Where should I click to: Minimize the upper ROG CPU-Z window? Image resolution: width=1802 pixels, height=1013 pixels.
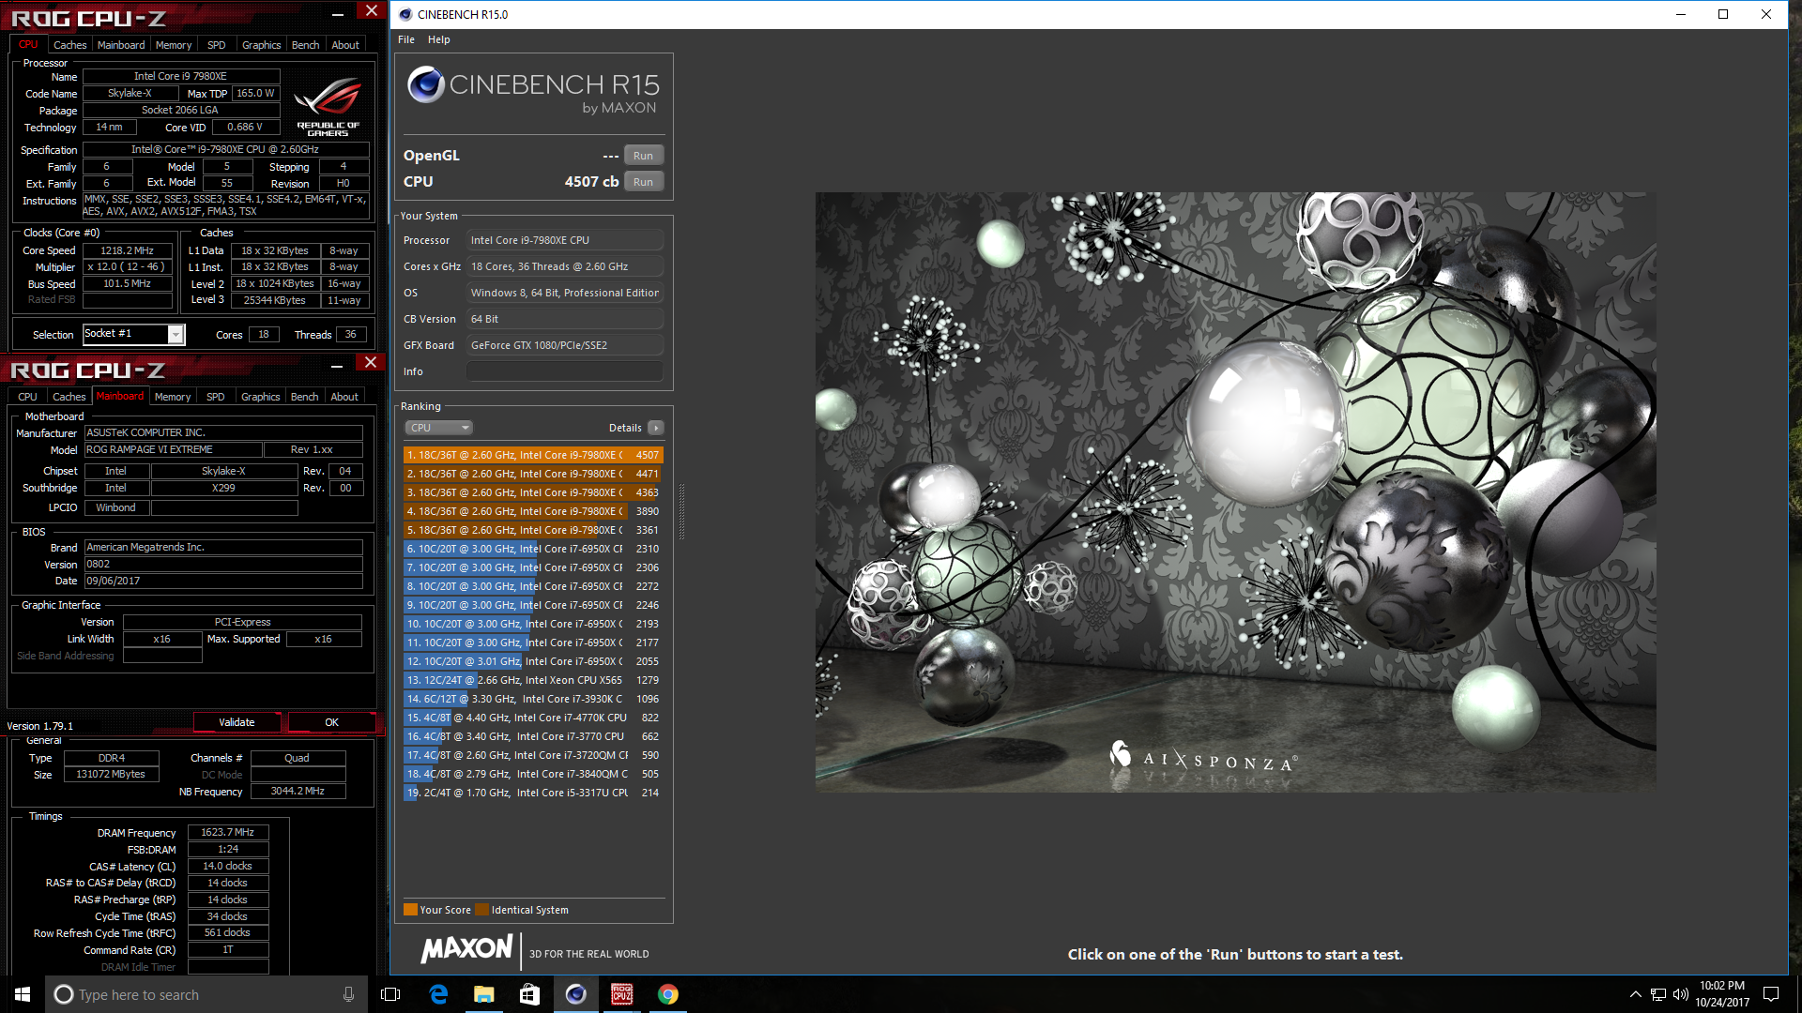338,13
